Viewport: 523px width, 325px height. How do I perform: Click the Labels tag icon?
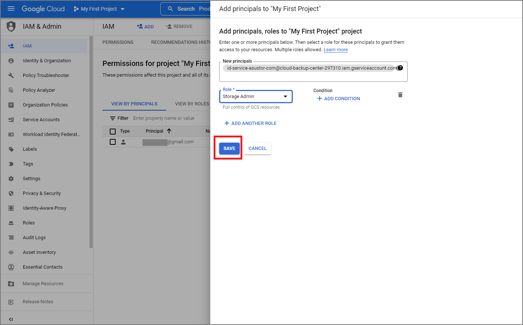tap(11, 149)
